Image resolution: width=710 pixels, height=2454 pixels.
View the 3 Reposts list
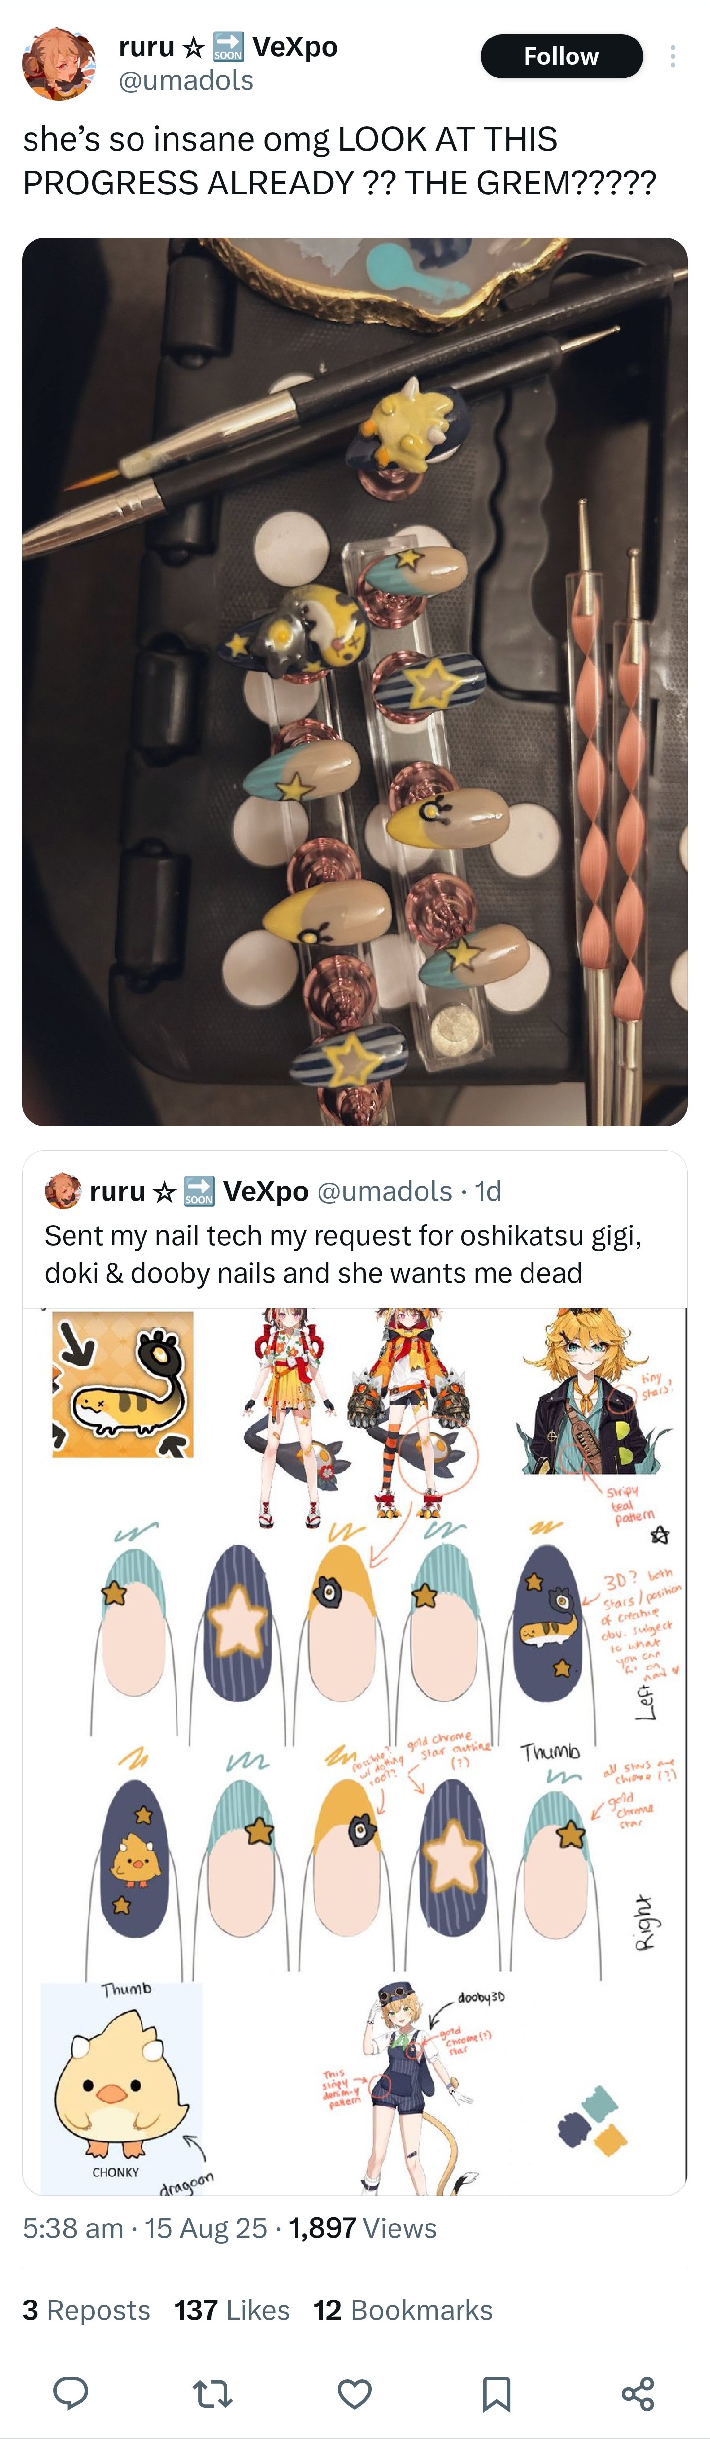(x=87, y=2310)
